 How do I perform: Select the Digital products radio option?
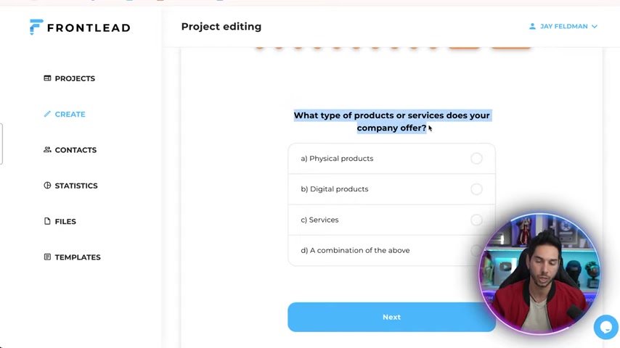point(476,188)
